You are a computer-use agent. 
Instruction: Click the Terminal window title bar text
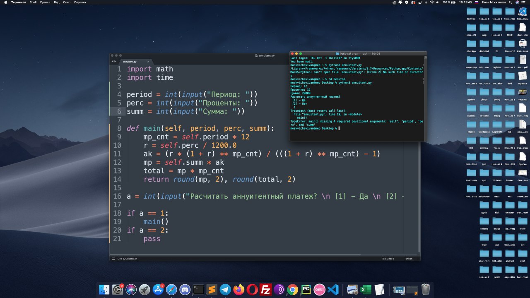click(x=359, y=54)
